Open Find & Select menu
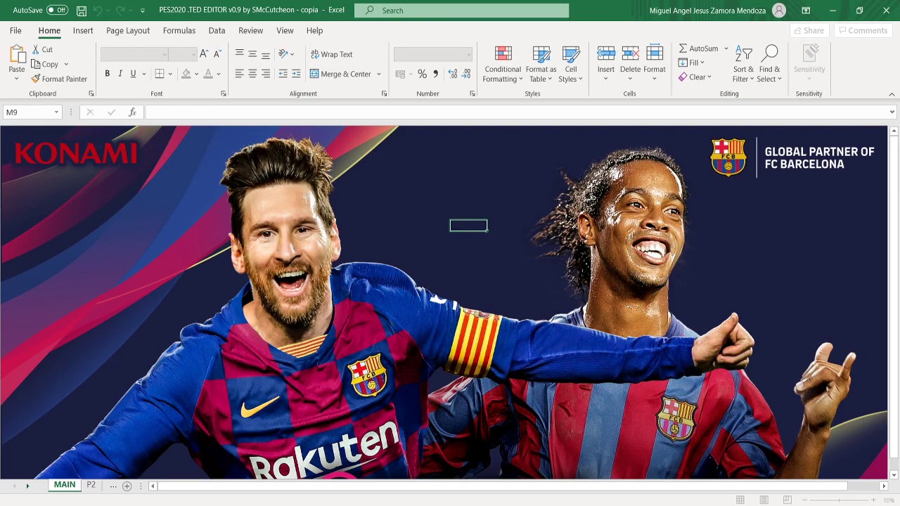Viewport: 900px width, 506px height. (769, 65)
